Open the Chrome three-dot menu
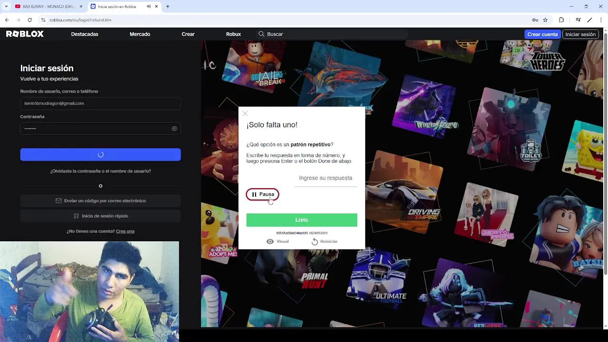The image size is (608, 342). pos(602,20)
